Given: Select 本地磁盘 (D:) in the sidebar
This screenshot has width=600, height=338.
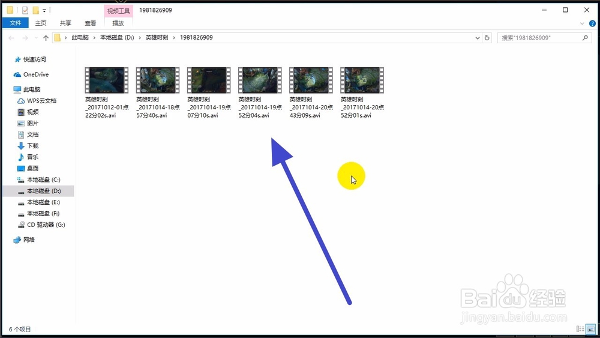Looking at the screenshot, I should (38, 191).
